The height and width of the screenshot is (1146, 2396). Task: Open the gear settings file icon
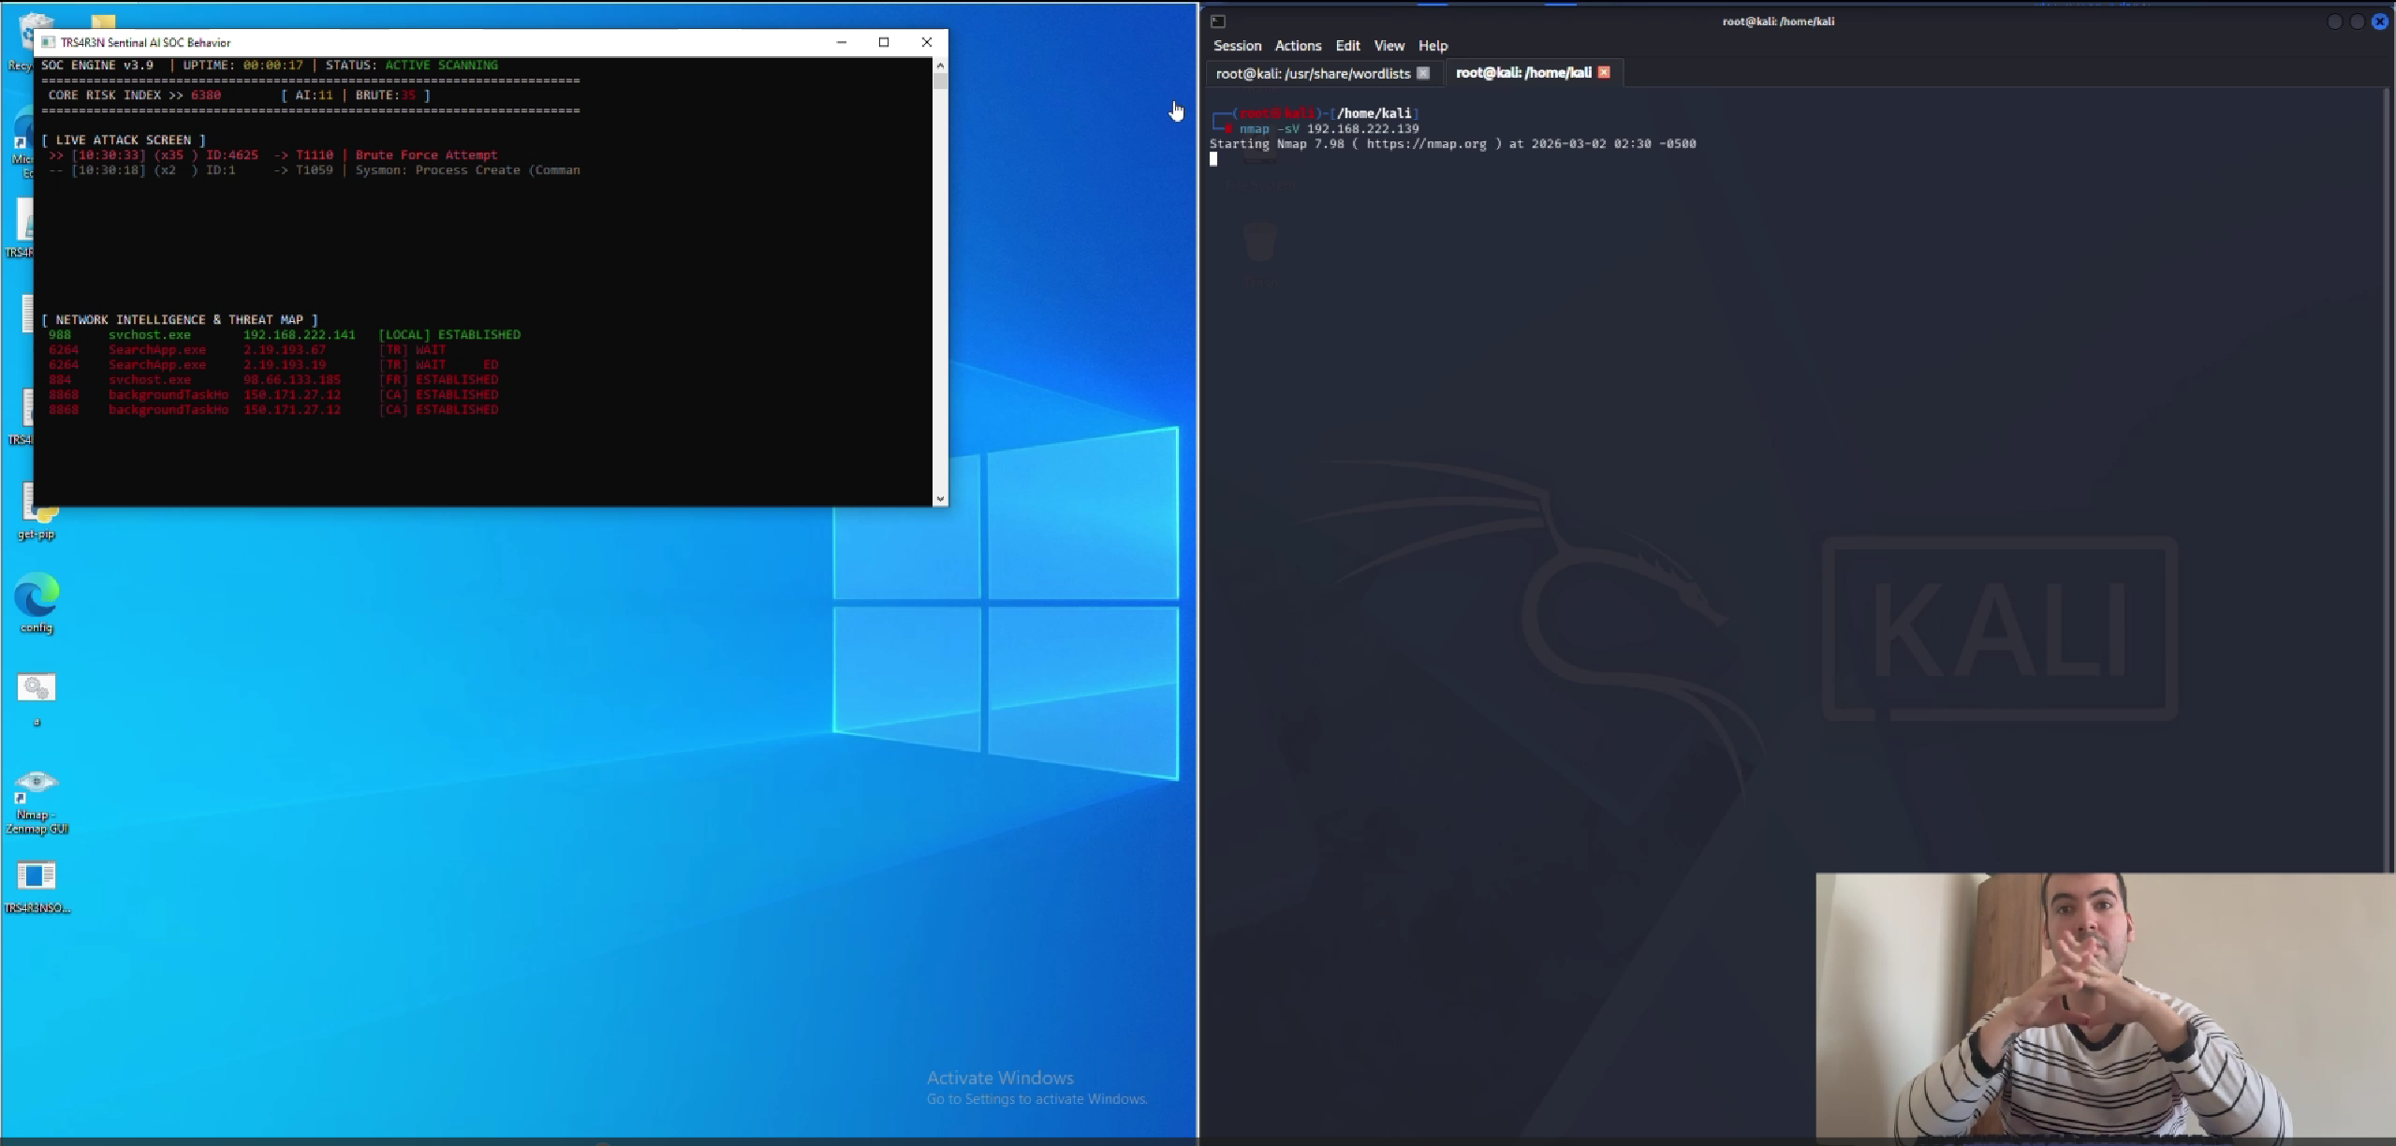(x=37, y=688)
